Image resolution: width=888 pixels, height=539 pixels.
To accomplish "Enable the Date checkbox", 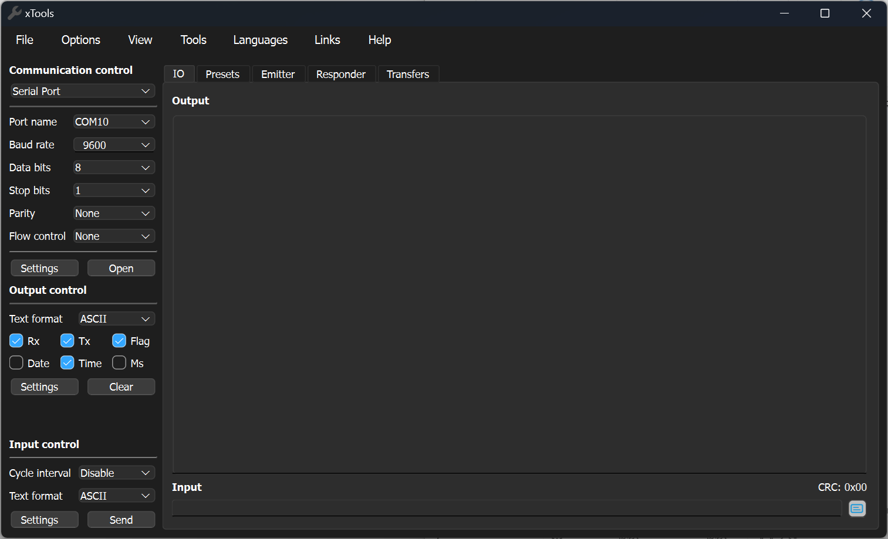I will click(16, 363).
